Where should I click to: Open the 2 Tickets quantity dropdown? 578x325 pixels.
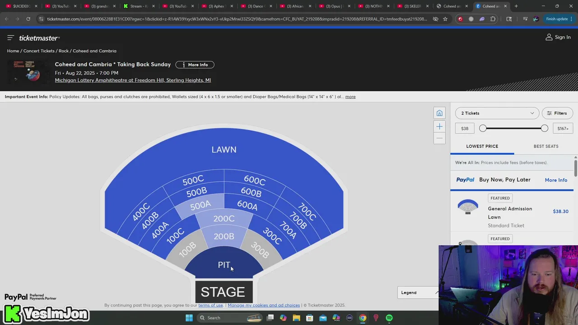click(x=497, y=113)
